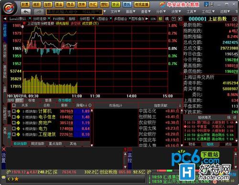Click the yellow star icon in status bar
Image resolution: width=239 pixels, height=185 pixels.
(16, 179)
